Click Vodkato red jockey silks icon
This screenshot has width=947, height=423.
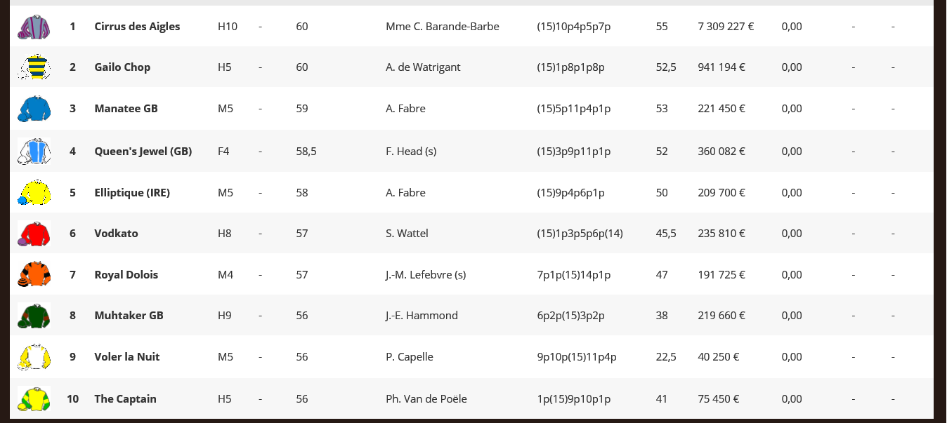click(34, 234)
